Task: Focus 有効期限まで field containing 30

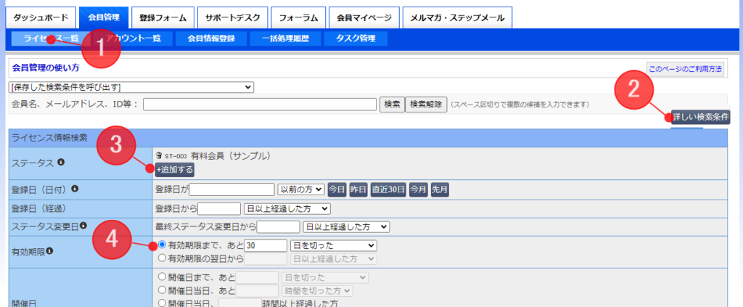Action: 266,245
